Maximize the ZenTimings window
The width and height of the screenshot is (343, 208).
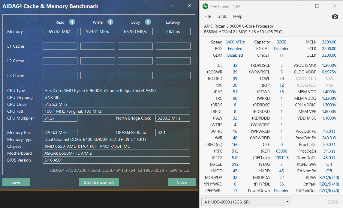pyautogui.click(x=317, y=6)
